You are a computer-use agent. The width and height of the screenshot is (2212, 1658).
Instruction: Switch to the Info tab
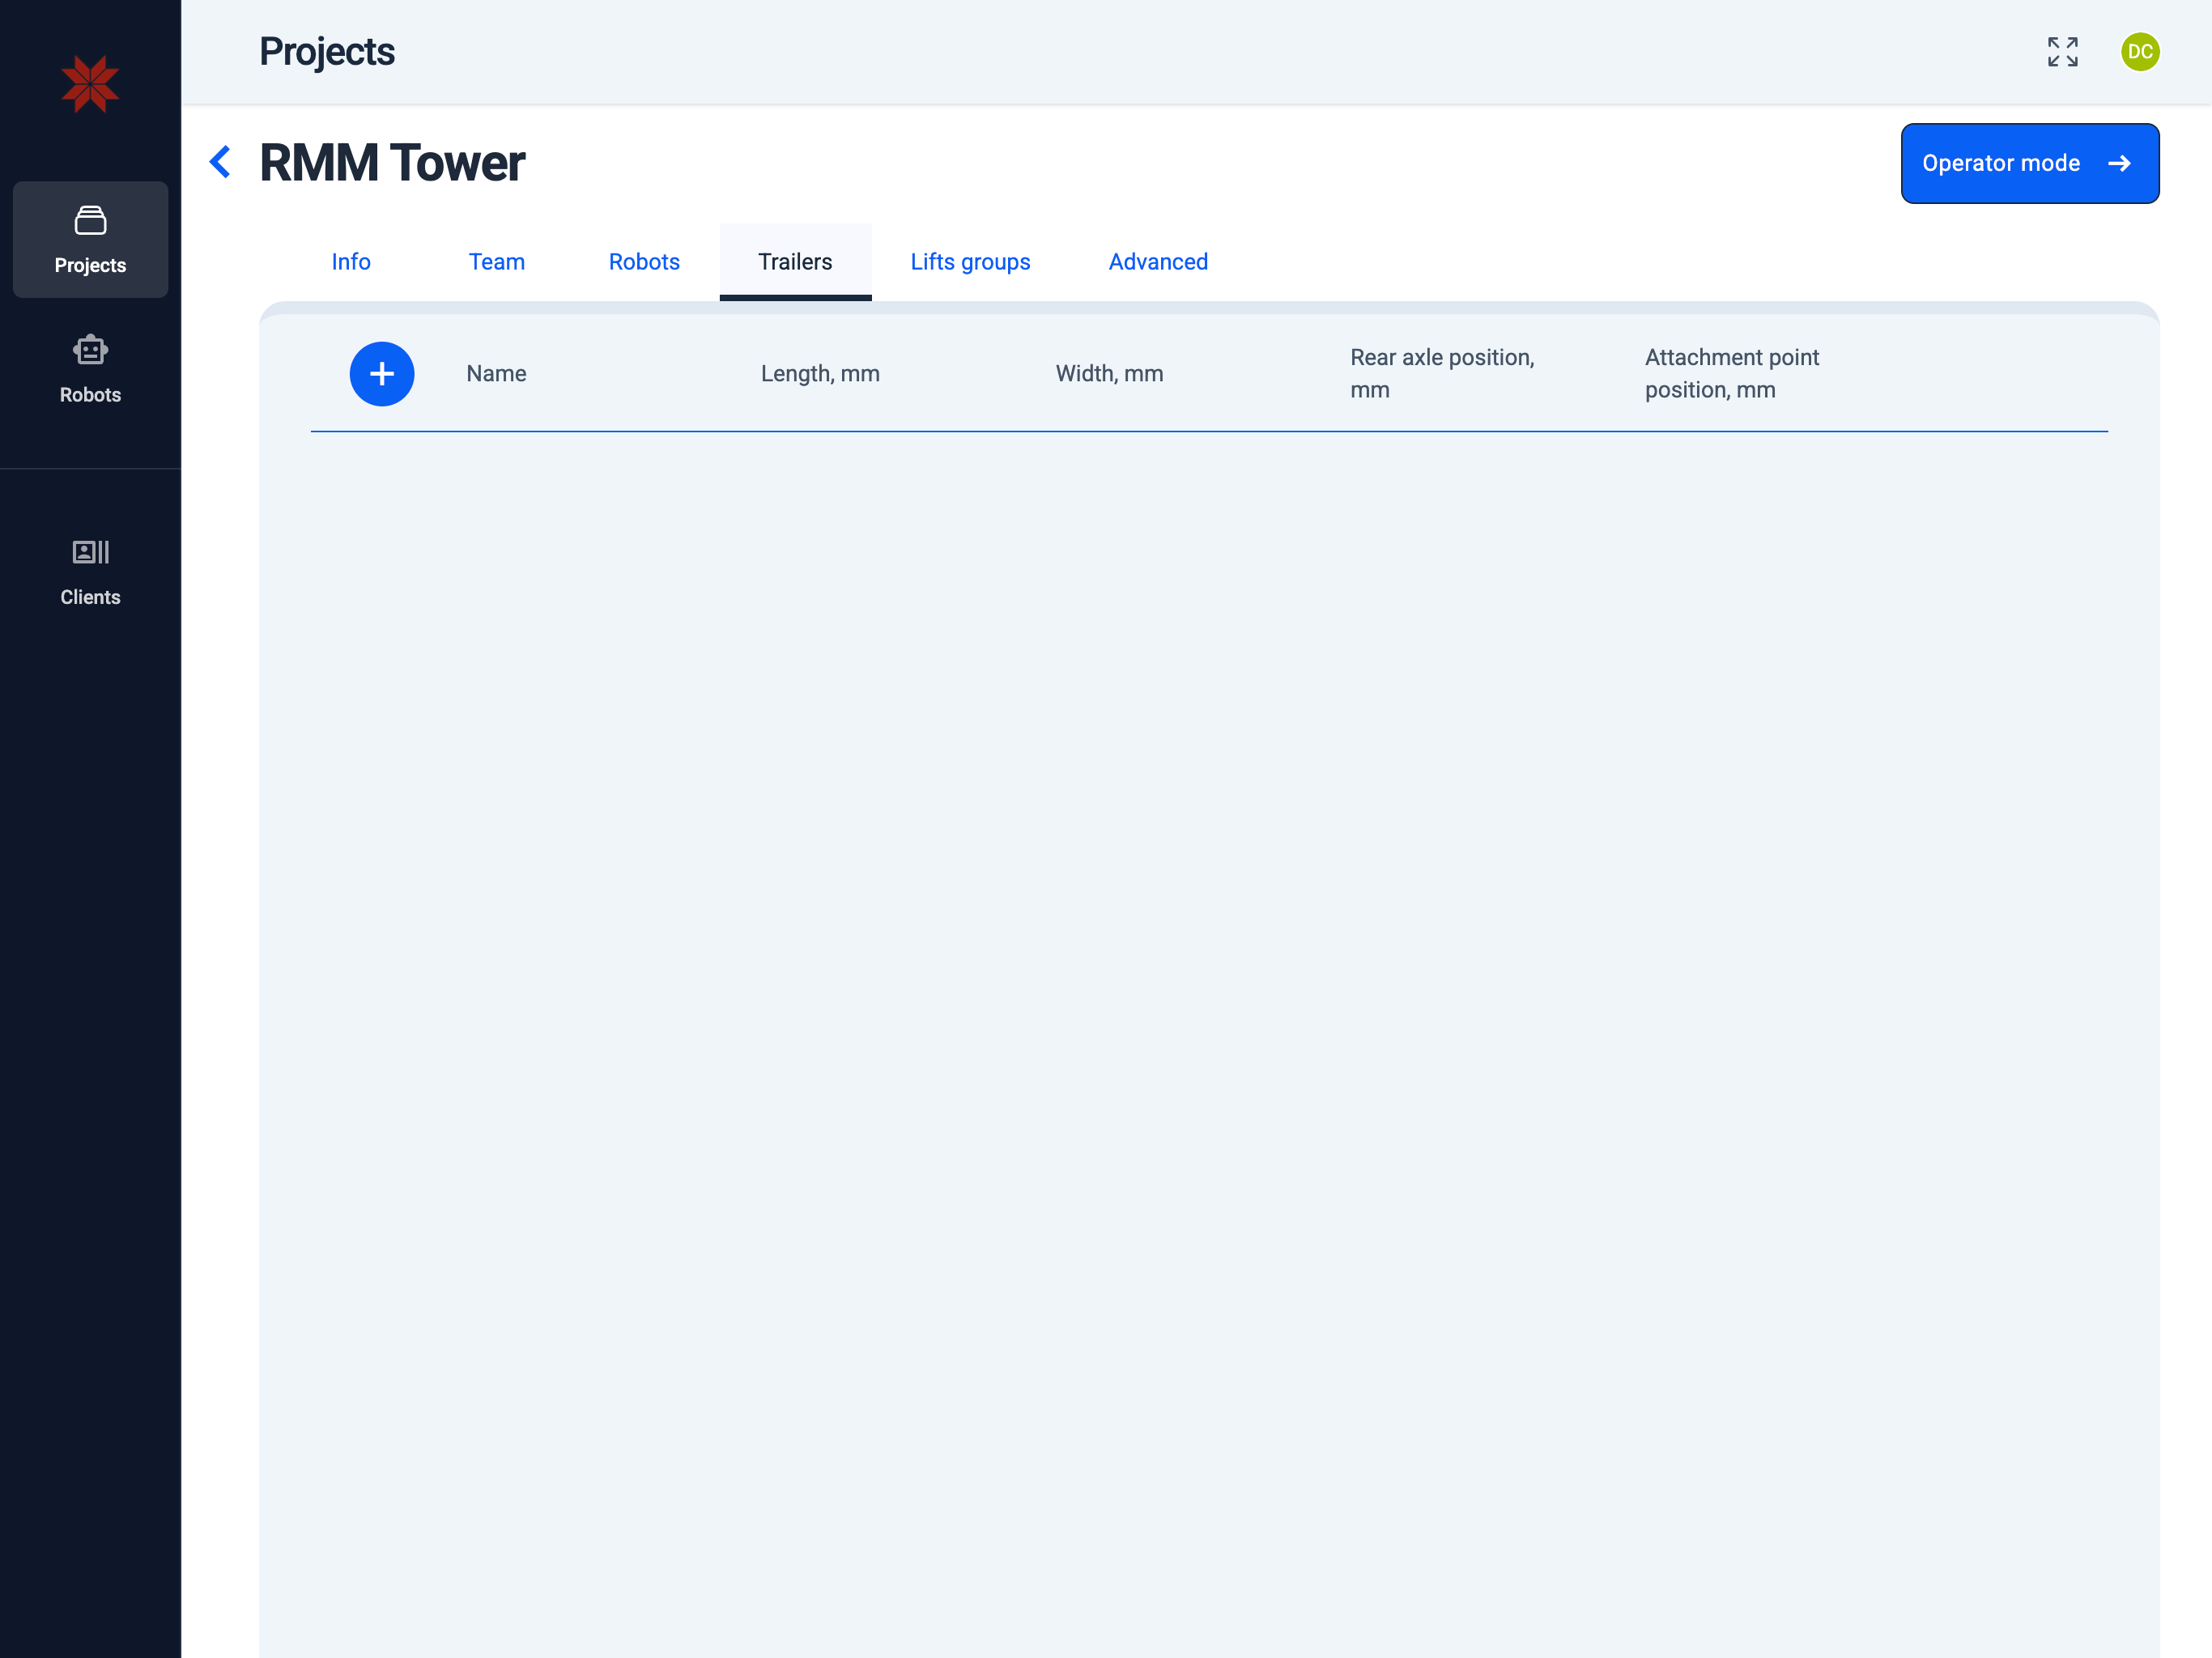point(351,262)
